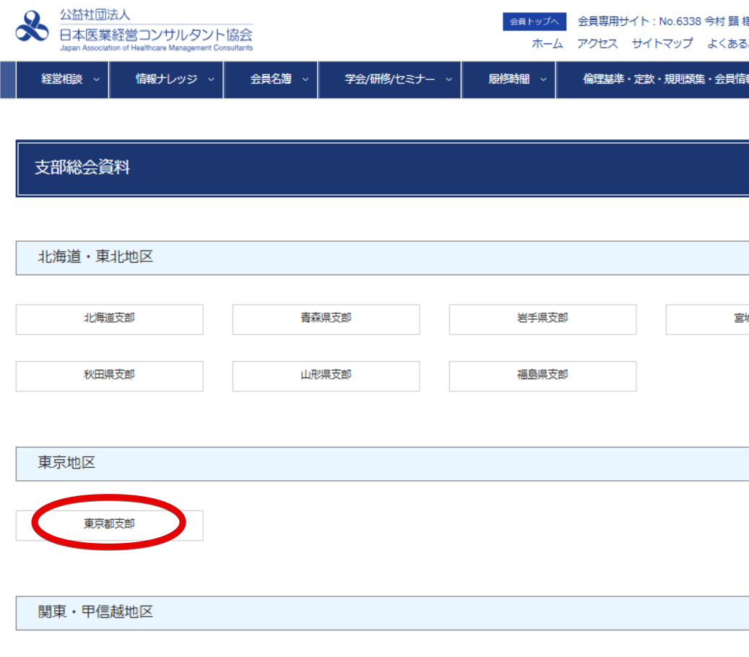The height and width of the screenshot is (657, 749).
Task: Expand the 経営相談 dropdown arrow
Action: tap(96, 80)
